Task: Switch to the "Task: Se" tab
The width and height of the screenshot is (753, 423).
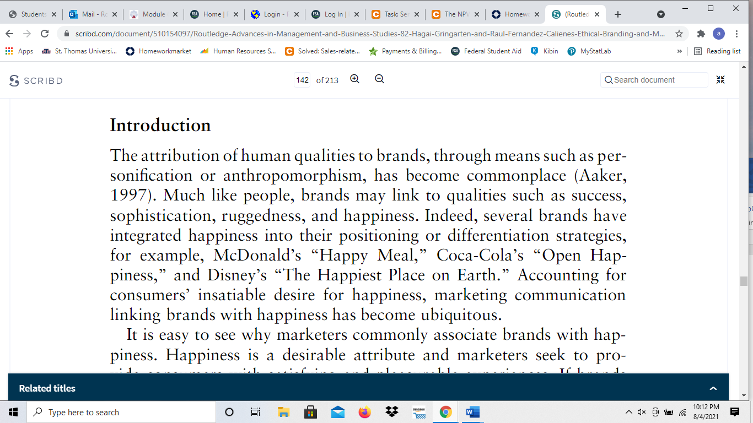Action: pyautogui.click(x=394, y=14)
